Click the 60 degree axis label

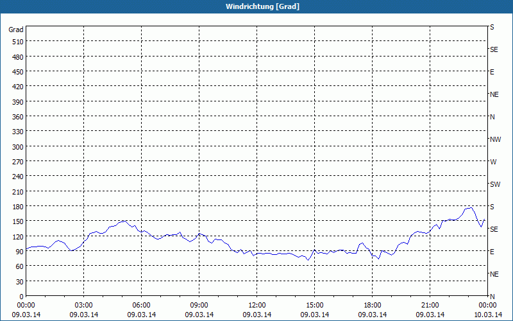click(x=20, y=266)
